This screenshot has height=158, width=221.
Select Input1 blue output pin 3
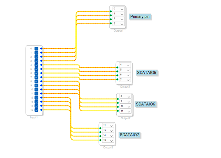(41, 61)
